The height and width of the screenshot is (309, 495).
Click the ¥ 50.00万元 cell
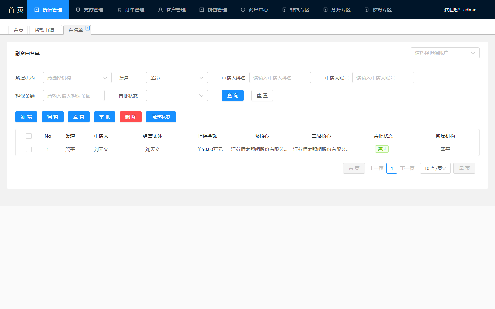210,149
